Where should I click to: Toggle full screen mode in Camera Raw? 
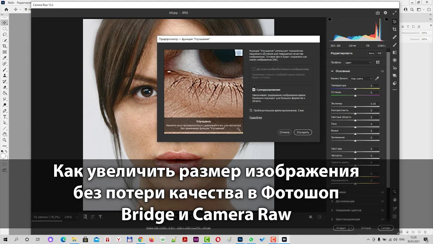[x=394, y=13]
